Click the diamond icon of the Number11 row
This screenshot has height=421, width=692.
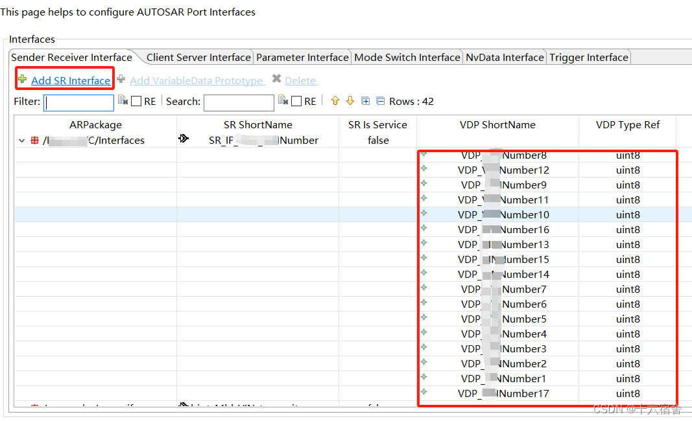coord(424,198)
